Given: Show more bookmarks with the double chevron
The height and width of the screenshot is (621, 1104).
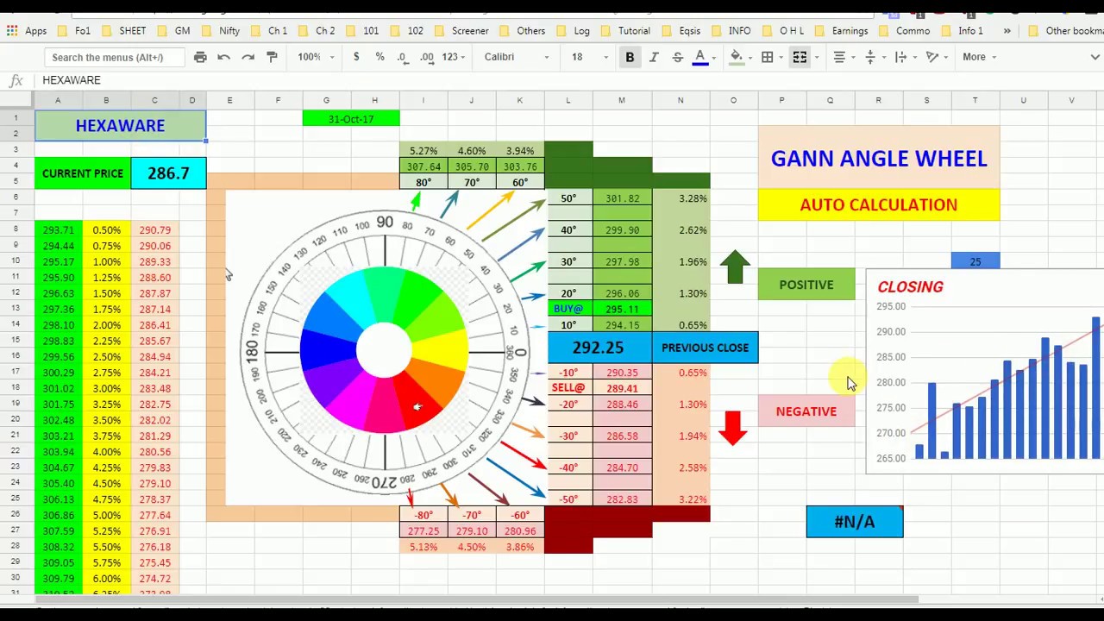Looking at the screenshot, I should [1007, 31].
